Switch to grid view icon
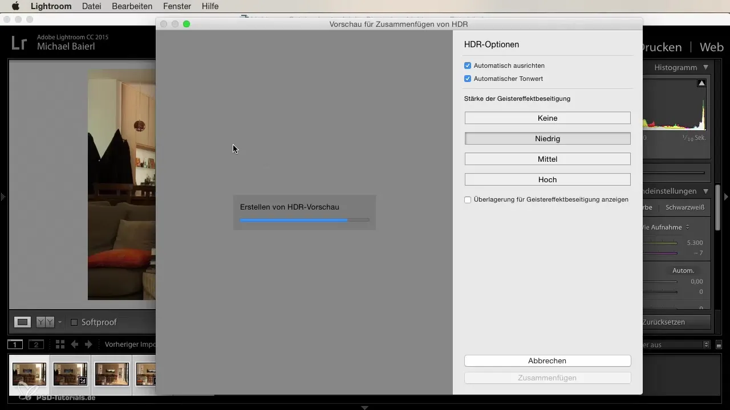This screenshot has width=730, height=410. [60, 345]
